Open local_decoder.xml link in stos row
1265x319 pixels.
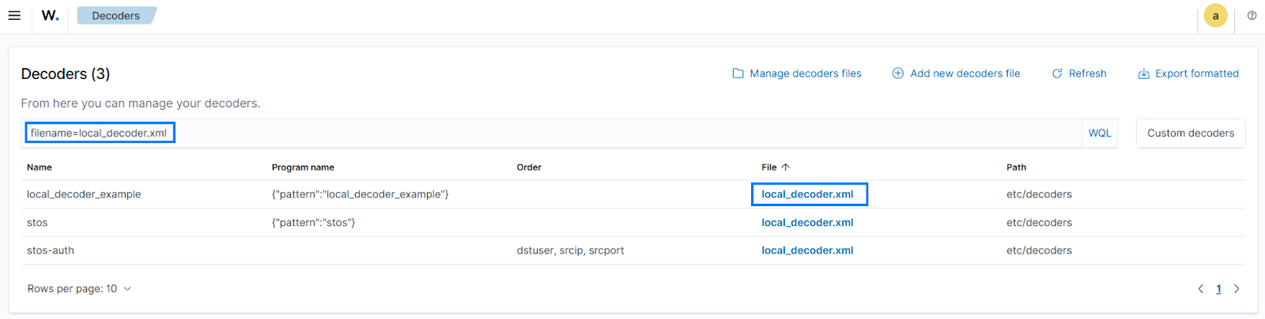tap(807, 223)
